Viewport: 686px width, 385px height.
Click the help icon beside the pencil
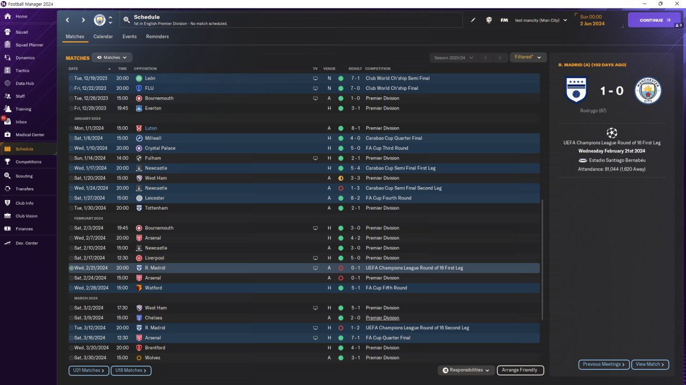click(489, 20)
